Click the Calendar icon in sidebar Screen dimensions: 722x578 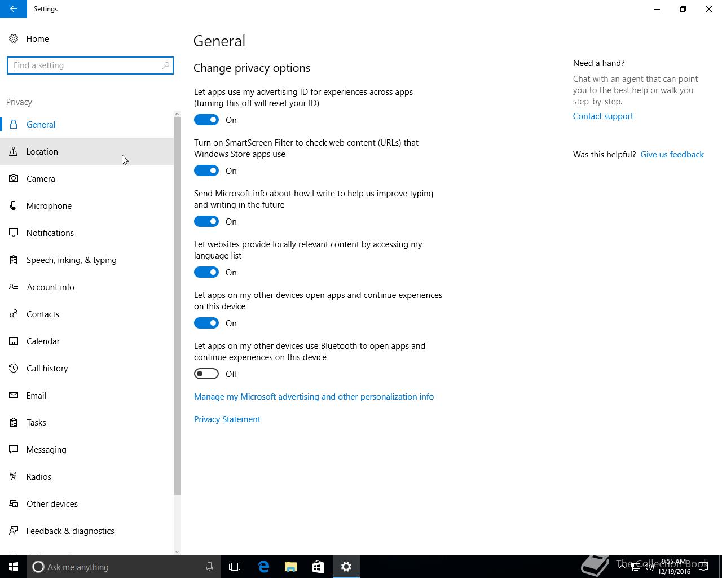[x=14, y=341]
